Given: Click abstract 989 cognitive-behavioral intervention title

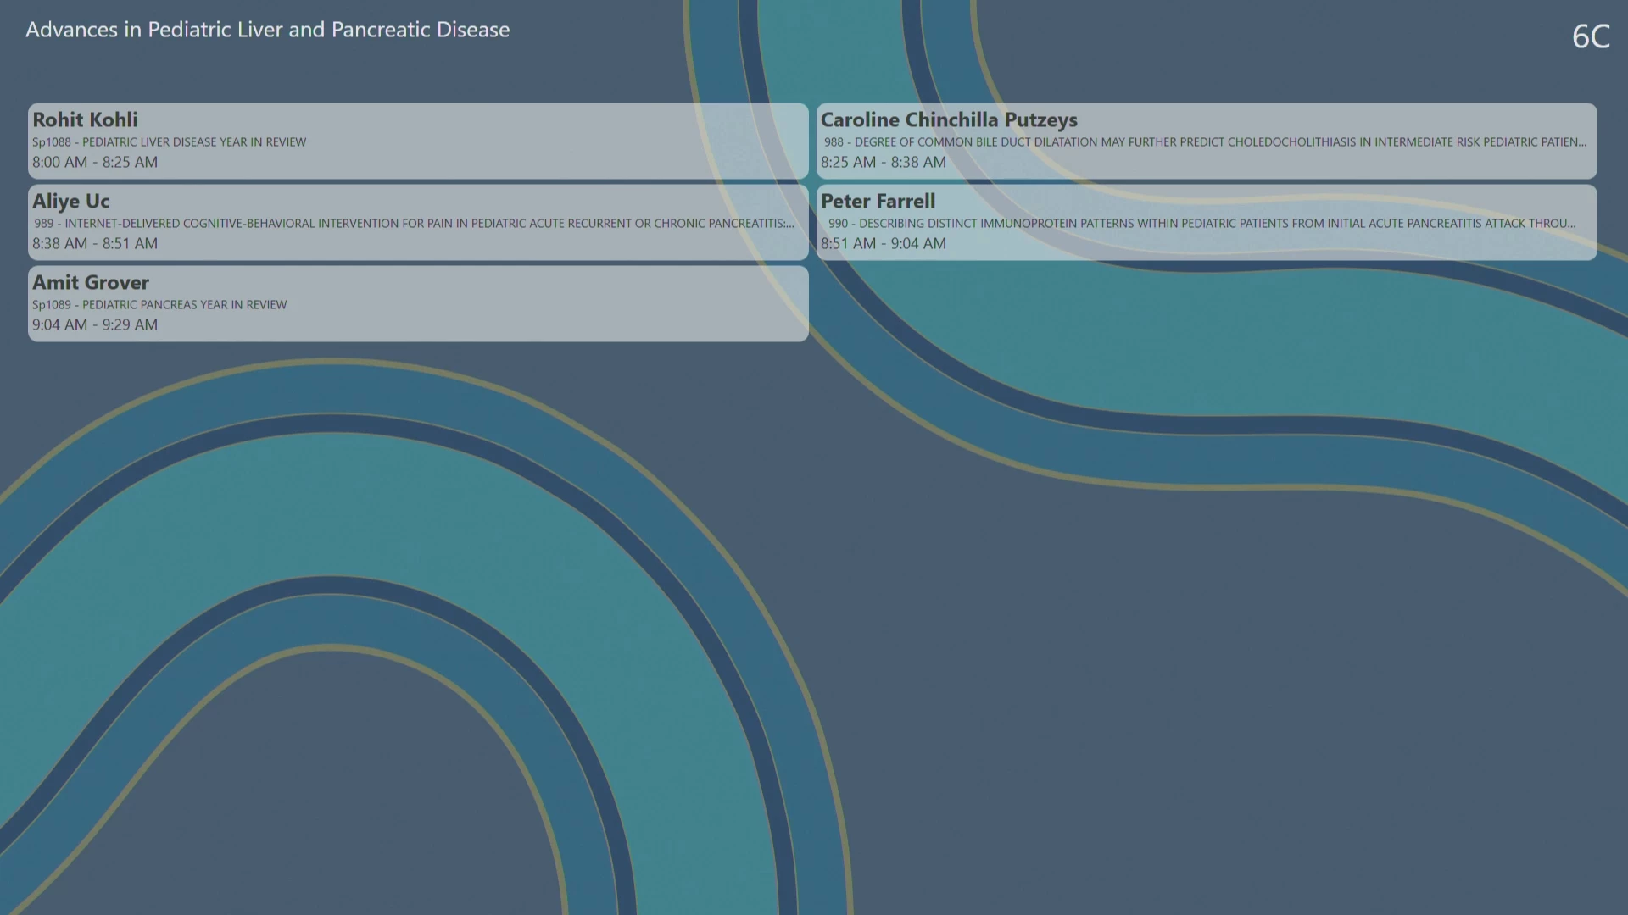Looking at the screenshot, I should [414, 224].
